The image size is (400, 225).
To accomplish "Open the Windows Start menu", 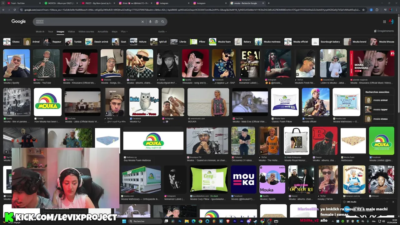I will (x=124, y=221).
